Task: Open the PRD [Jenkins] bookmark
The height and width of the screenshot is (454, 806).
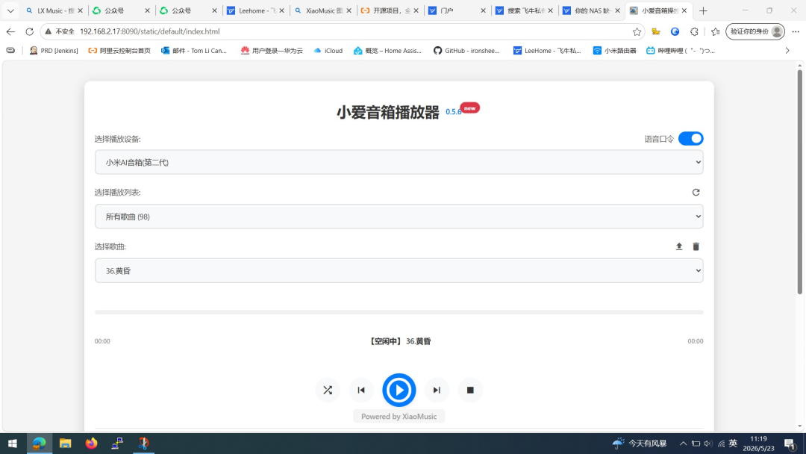Action: tap(54, 50)
